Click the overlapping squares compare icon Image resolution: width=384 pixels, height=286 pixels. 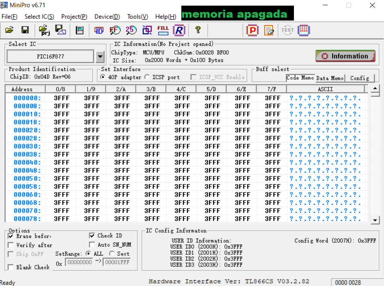147,30
